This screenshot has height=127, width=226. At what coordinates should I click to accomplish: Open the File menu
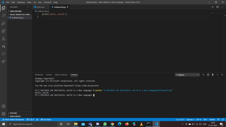click(8, 2)
